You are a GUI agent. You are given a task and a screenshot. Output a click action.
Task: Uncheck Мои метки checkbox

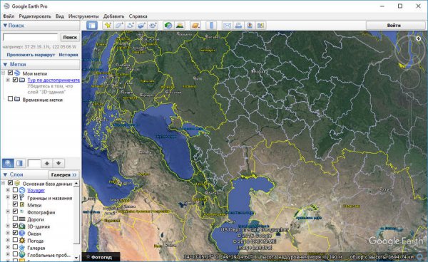(11, 73)
